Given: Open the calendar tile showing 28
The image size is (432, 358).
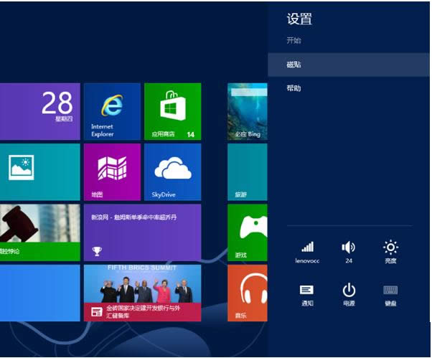Looking at the screenshot, I should pos(40,111).
